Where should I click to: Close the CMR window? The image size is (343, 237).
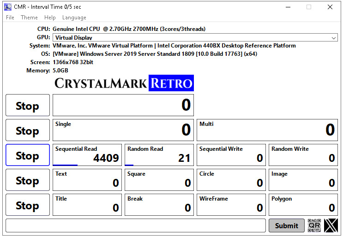(x=330, y=7)
